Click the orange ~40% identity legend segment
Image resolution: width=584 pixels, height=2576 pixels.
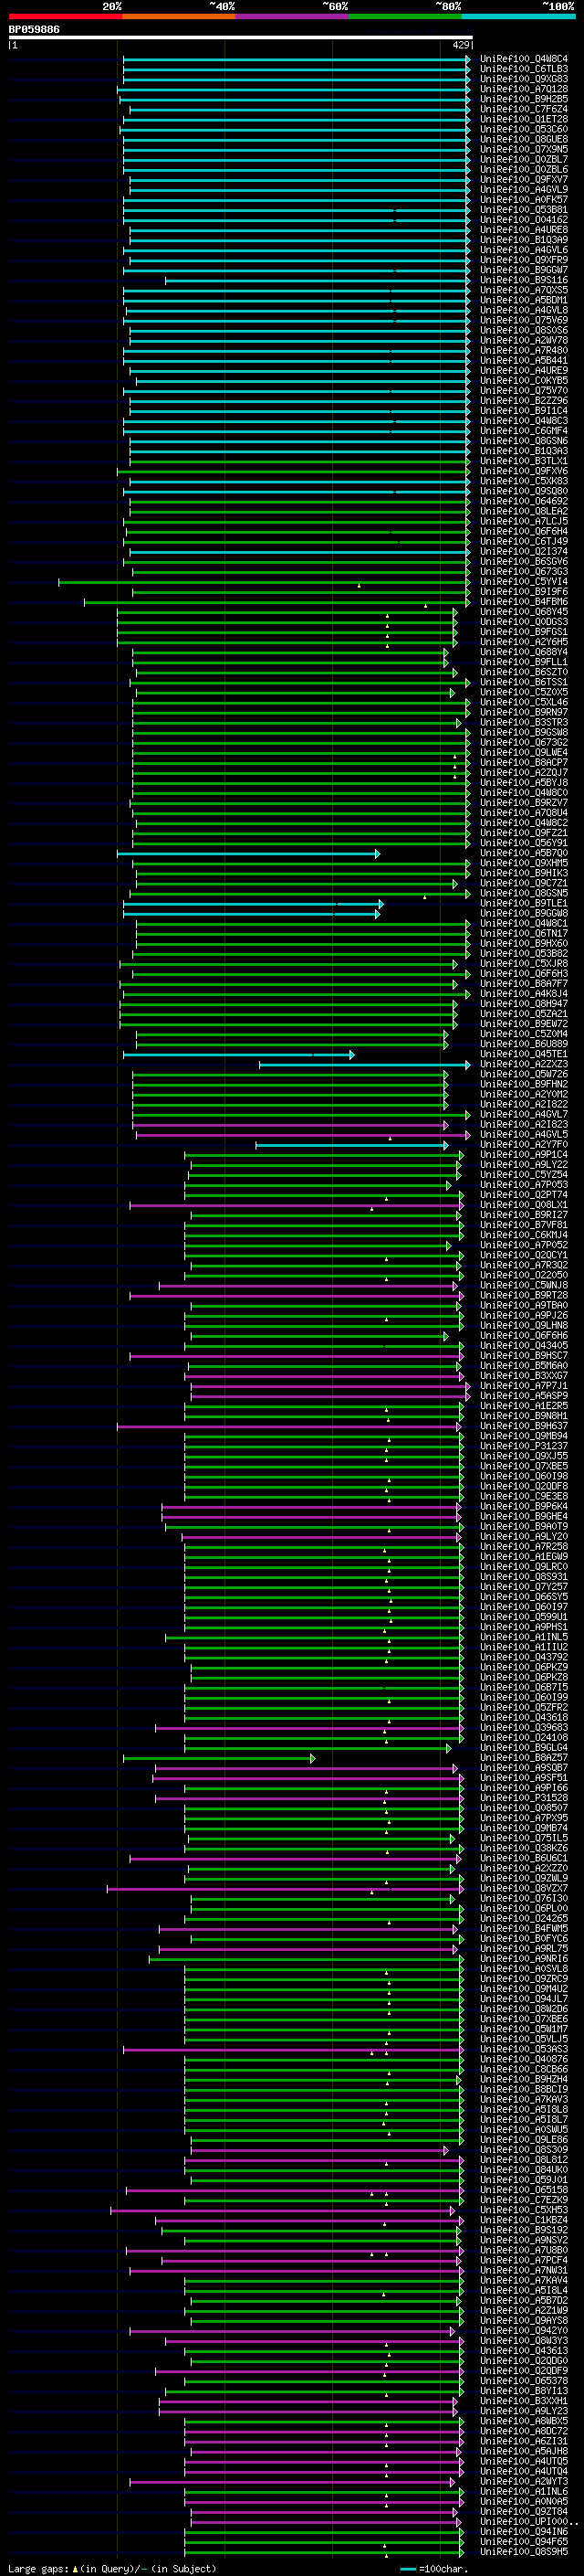[x=179, y=16]
